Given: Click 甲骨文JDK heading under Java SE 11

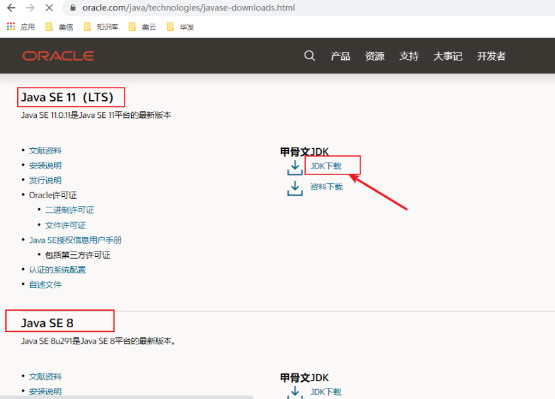Looking at the screenshot, I should (x=305, y=152).
